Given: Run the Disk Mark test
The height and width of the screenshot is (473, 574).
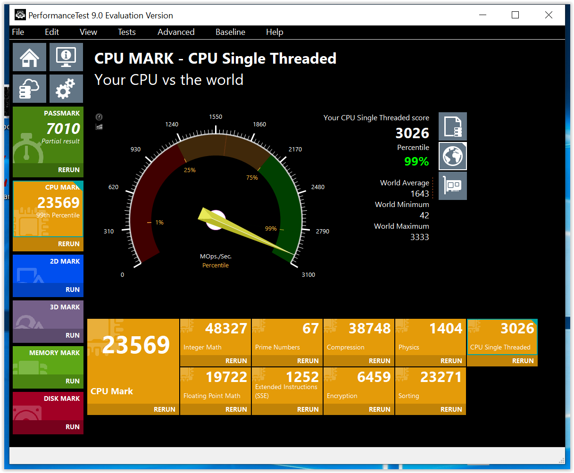Looking at the screenshot, I should pyautogui.click(x=48, y=427).
